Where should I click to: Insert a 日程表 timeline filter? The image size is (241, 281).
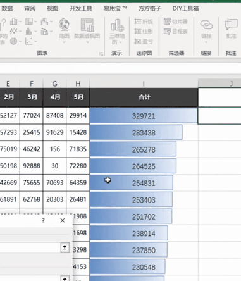pos(176,31)
